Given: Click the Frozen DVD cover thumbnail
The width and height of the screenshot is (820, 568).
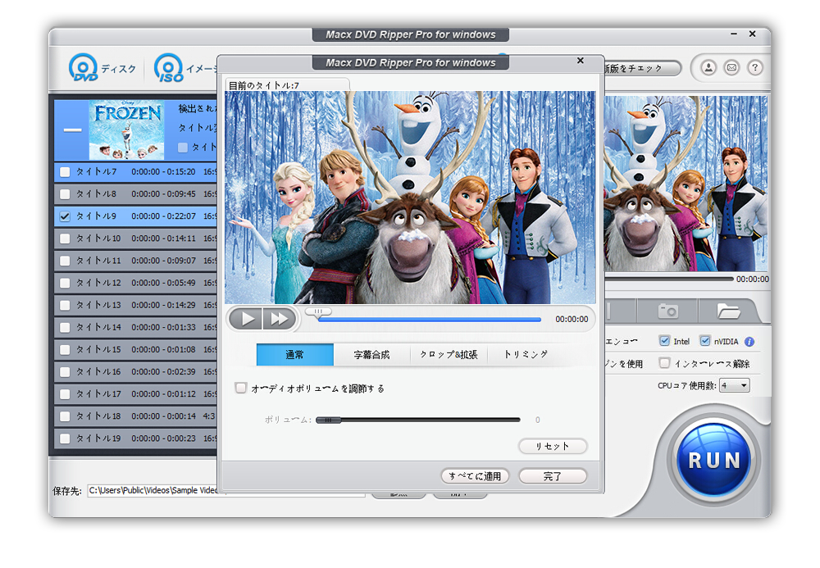Looking at the screenshot, I should pyautogui.click(x=126, y=130).
